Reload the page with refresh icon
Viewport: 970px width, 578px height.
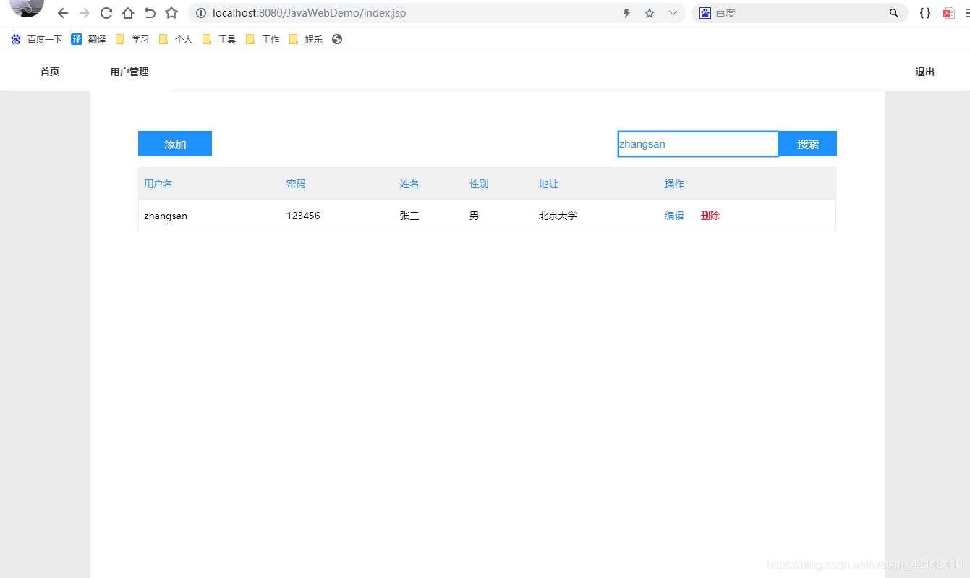(106, 12)
